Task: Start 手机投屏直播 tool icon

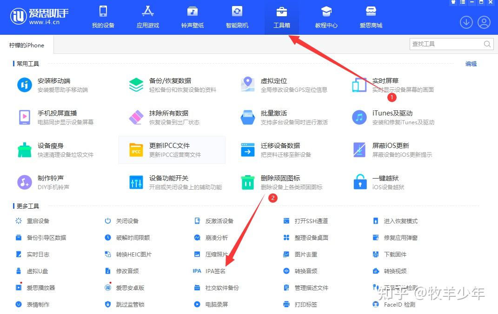Action: (25, 117)
